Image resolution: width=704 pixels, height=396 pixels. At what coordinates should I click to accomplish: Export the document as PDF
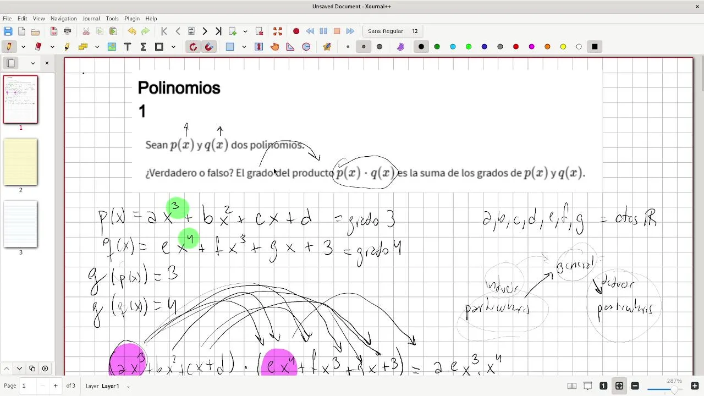54,31
